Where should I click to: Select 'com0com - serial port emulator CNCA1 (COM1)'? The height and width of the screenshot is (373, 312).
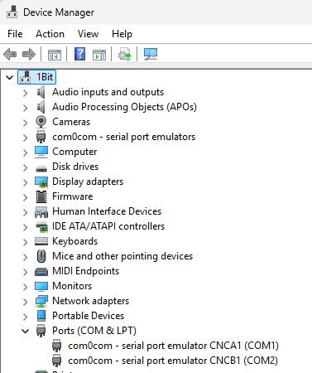pyautogui.click(x=173, y=346)
